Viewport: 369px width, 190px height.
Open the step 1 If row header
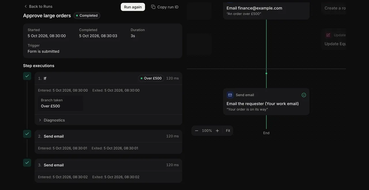[x=108, y=78]
